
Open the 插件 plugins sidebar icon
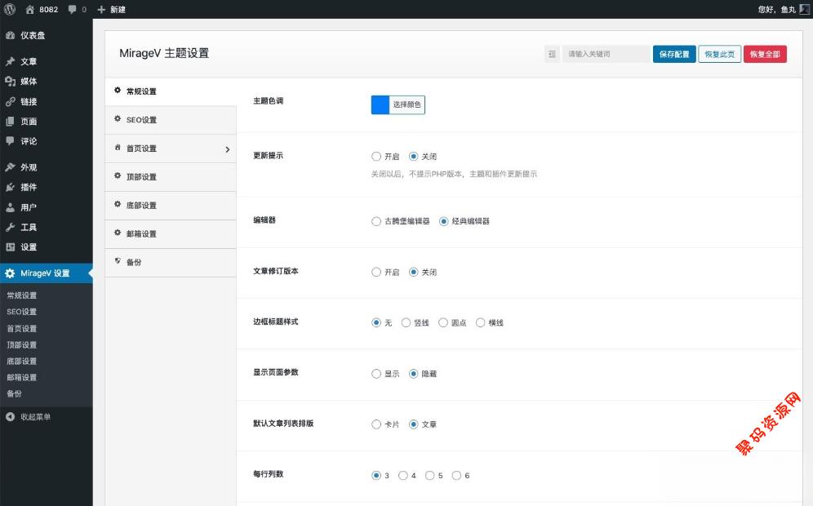pos(11,187)
